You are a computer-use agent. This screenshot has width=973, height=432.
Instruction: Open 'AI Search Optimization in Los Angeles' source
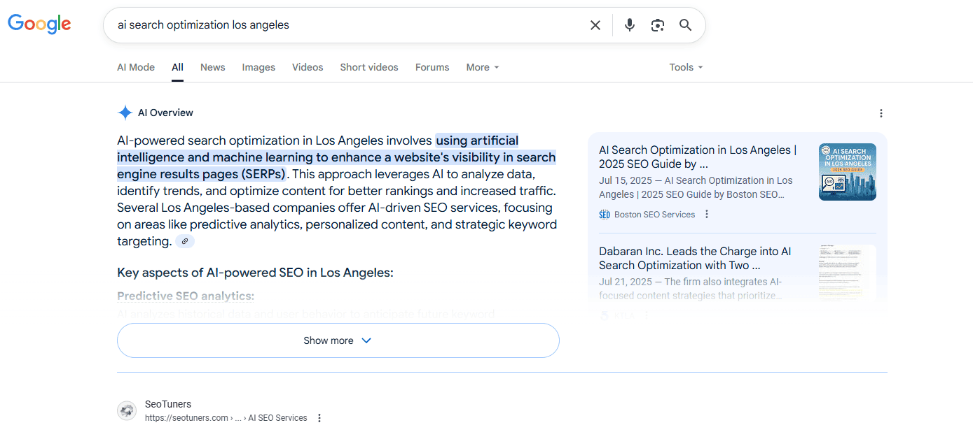pos(698,157)
